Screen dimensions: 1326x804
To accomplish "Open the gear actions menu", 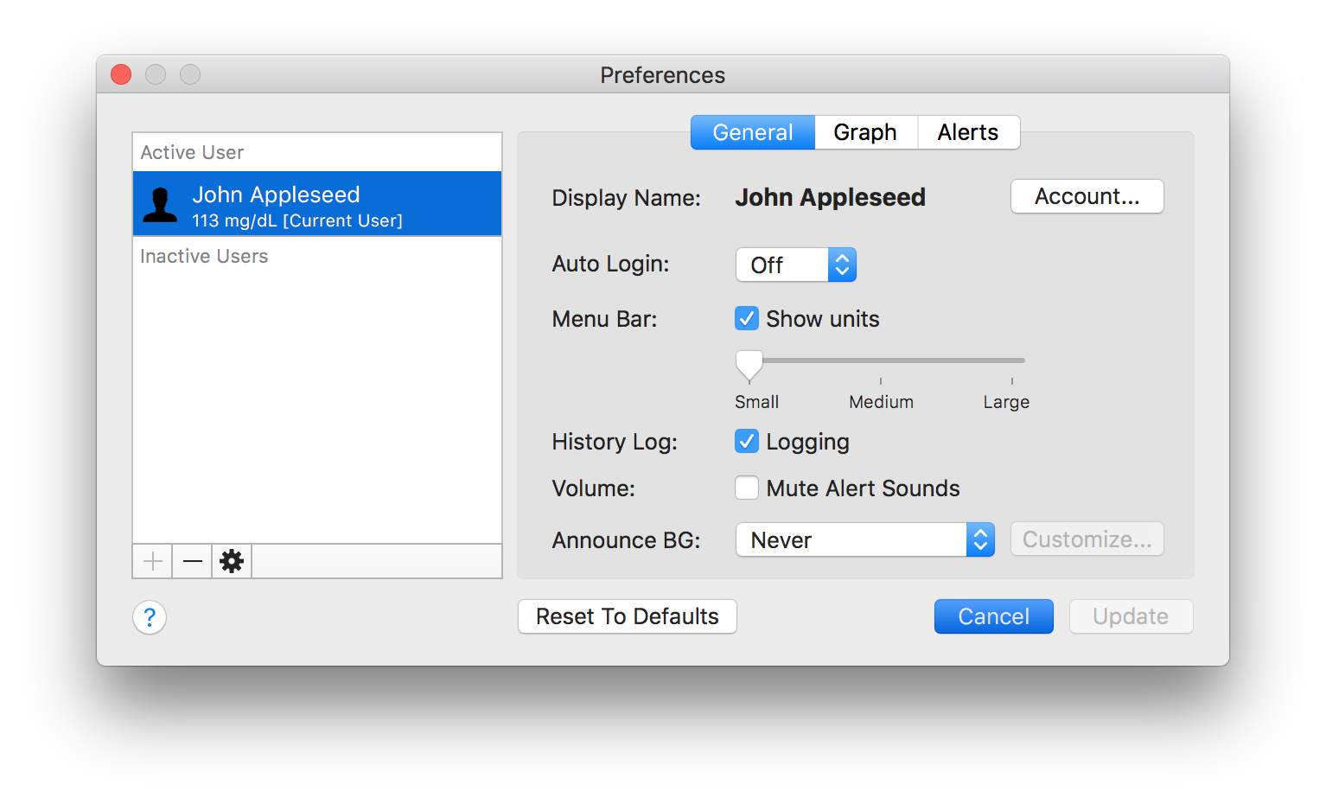I will coord(232,561).
